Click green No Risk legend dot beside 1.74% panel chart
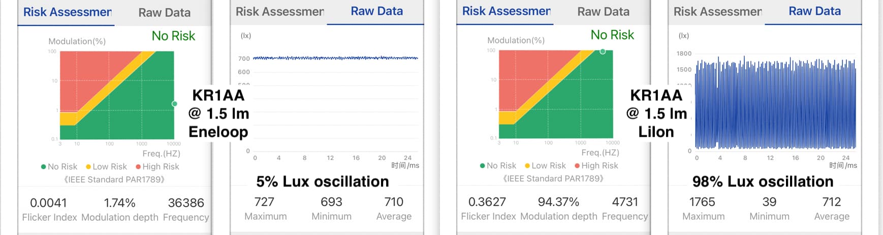 click(x=44, y=167)
